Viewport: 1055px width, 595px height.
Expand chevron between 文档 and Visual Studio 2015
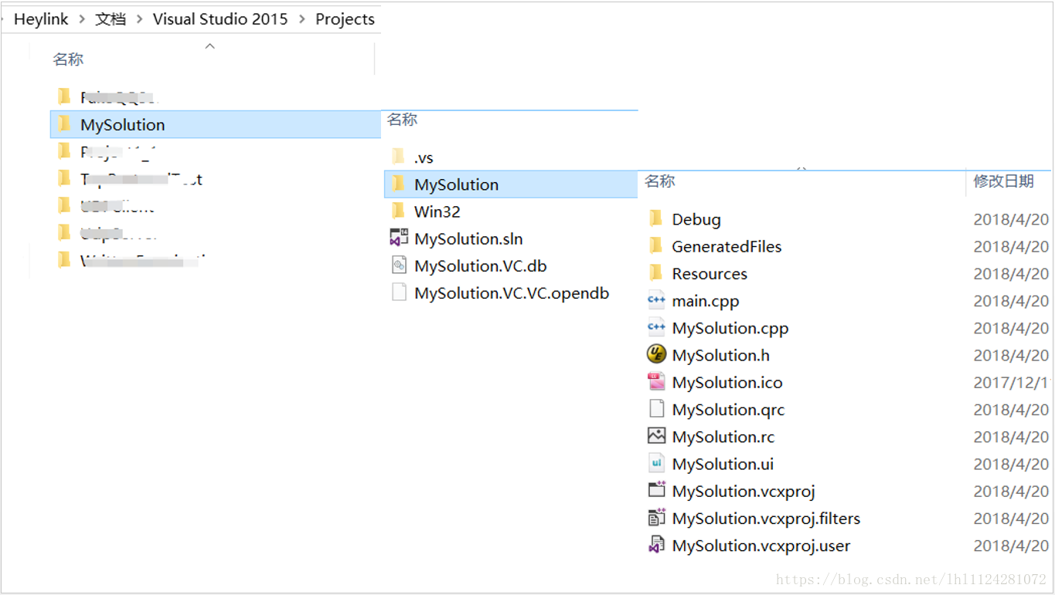140,19
